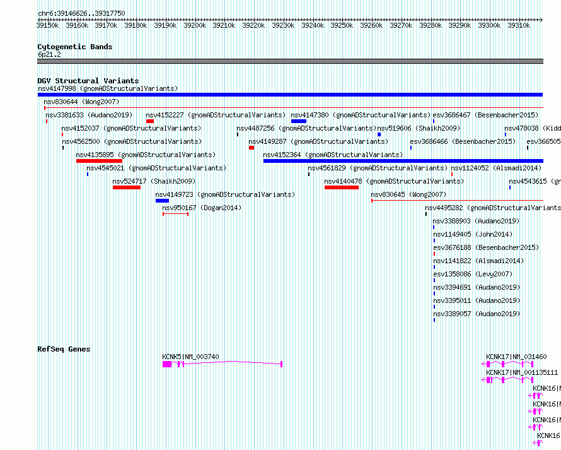Click nsv4135895 variant label
The width and height of the screenshot is (561, 450).
click(146, 155)
